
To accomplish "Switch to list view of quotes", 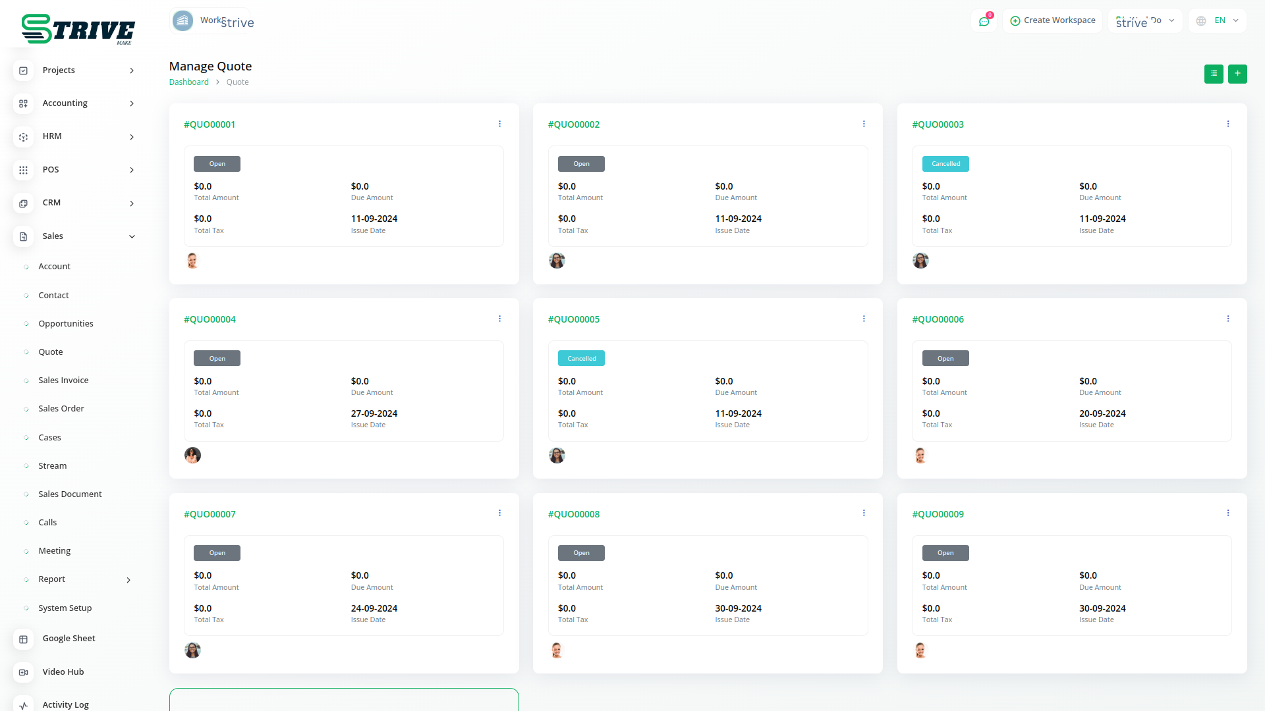I will click(x=1214, y=74).
